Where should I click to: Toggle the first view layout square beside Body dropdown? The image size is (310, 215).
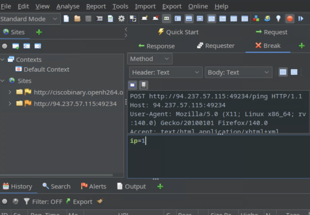point(283,72)
